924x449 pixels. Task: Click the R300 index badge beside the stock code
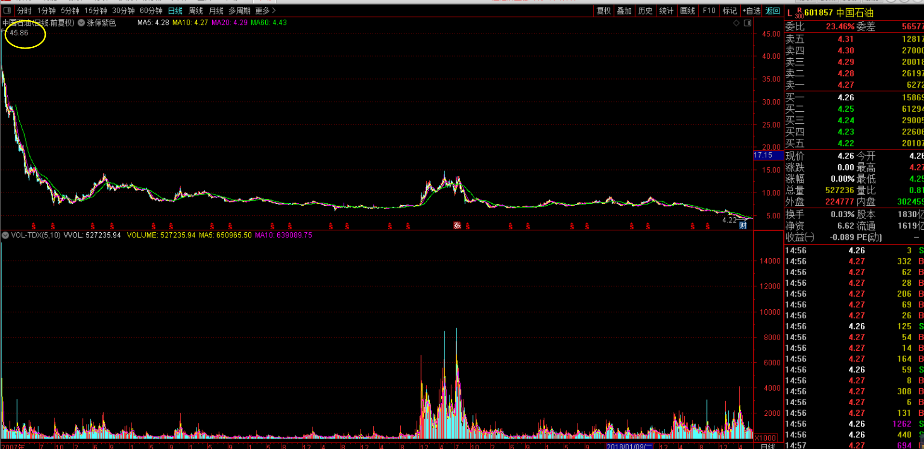tap(799, 13)
